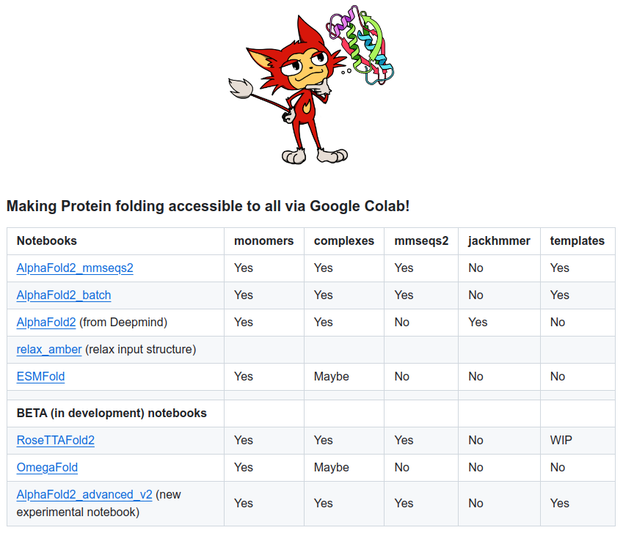Screen dimensions: 623x533
Task: Select the mmseqs2 column header
Action: (x=421, y=241)
